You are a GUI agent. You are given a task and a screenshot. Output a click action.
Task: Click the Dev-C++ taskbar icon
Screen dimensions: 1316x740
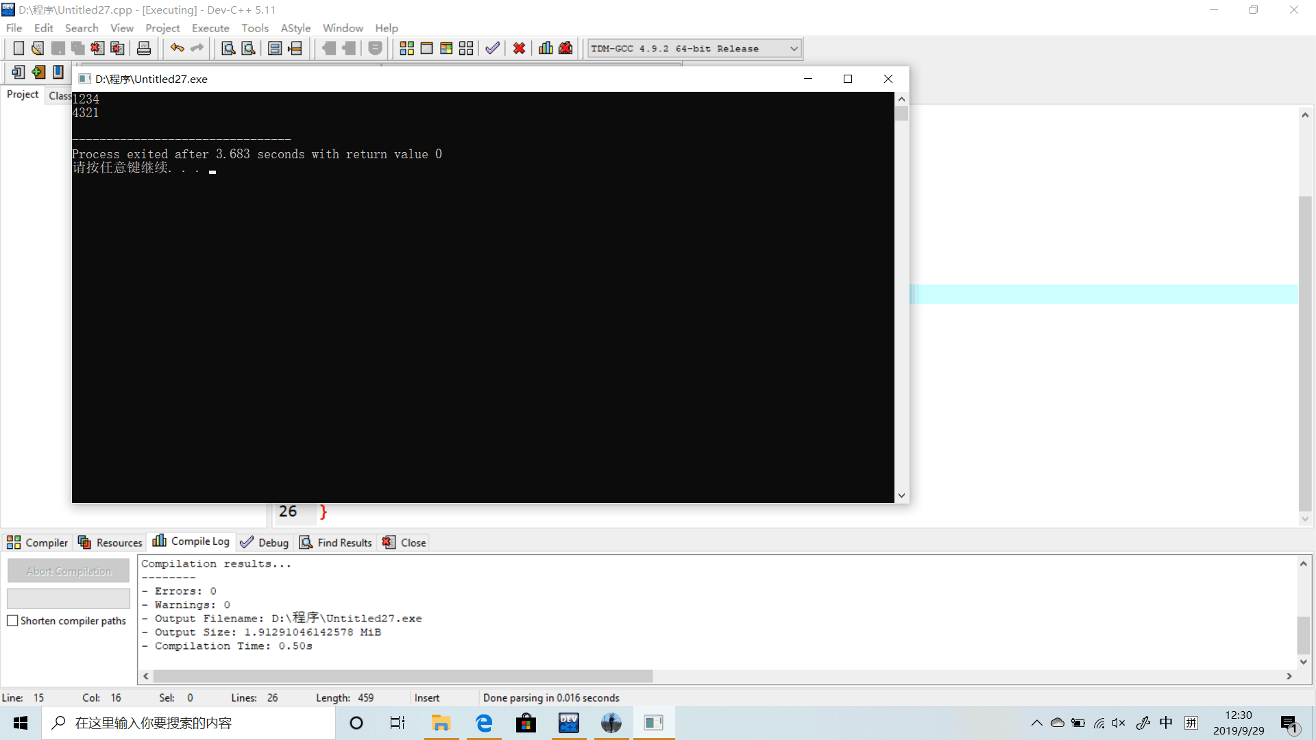(569, 723)
